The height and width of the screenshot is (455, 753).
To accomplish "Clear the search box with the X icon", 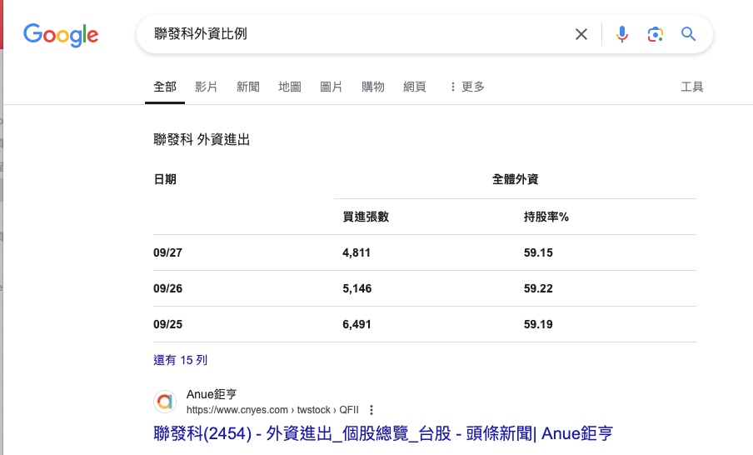I will (581, 34).
